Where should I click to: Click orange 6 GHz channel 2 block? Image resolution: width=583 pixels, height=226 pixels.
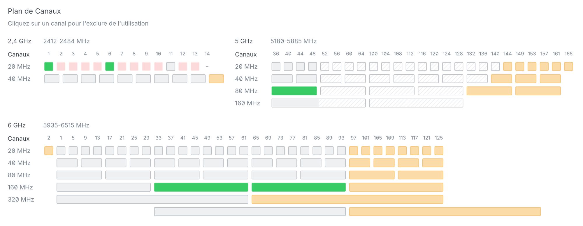(x=49, y=151)
